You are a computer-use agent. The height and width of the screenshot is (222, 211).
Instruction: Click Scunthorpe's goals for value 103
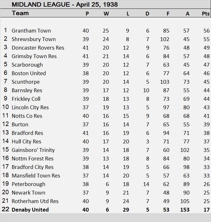(164, 82)
